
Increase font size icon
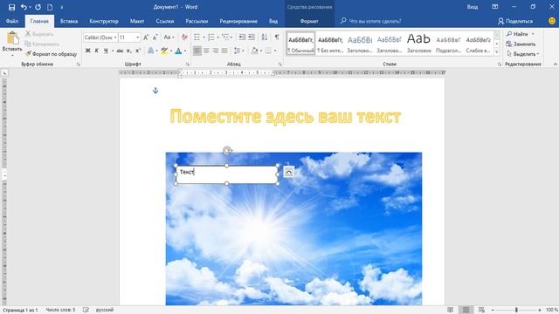146,38
